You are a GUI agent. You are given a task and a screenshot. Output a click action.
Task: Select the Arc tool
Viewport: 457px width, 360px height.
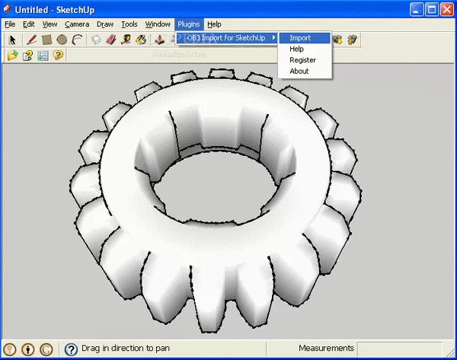point(78,40)
